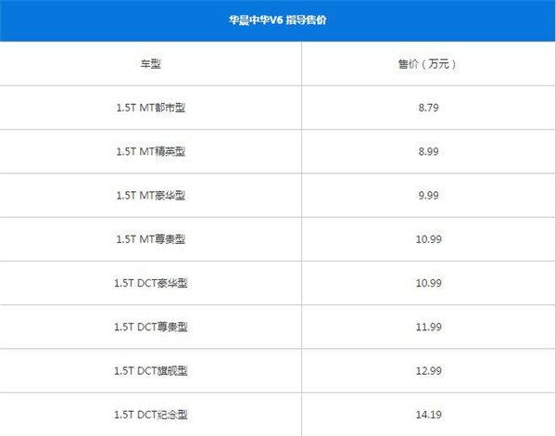The image size is (556, 436).
Task: Click the 1.5T MT都市型 model cell
Action: 151,108
